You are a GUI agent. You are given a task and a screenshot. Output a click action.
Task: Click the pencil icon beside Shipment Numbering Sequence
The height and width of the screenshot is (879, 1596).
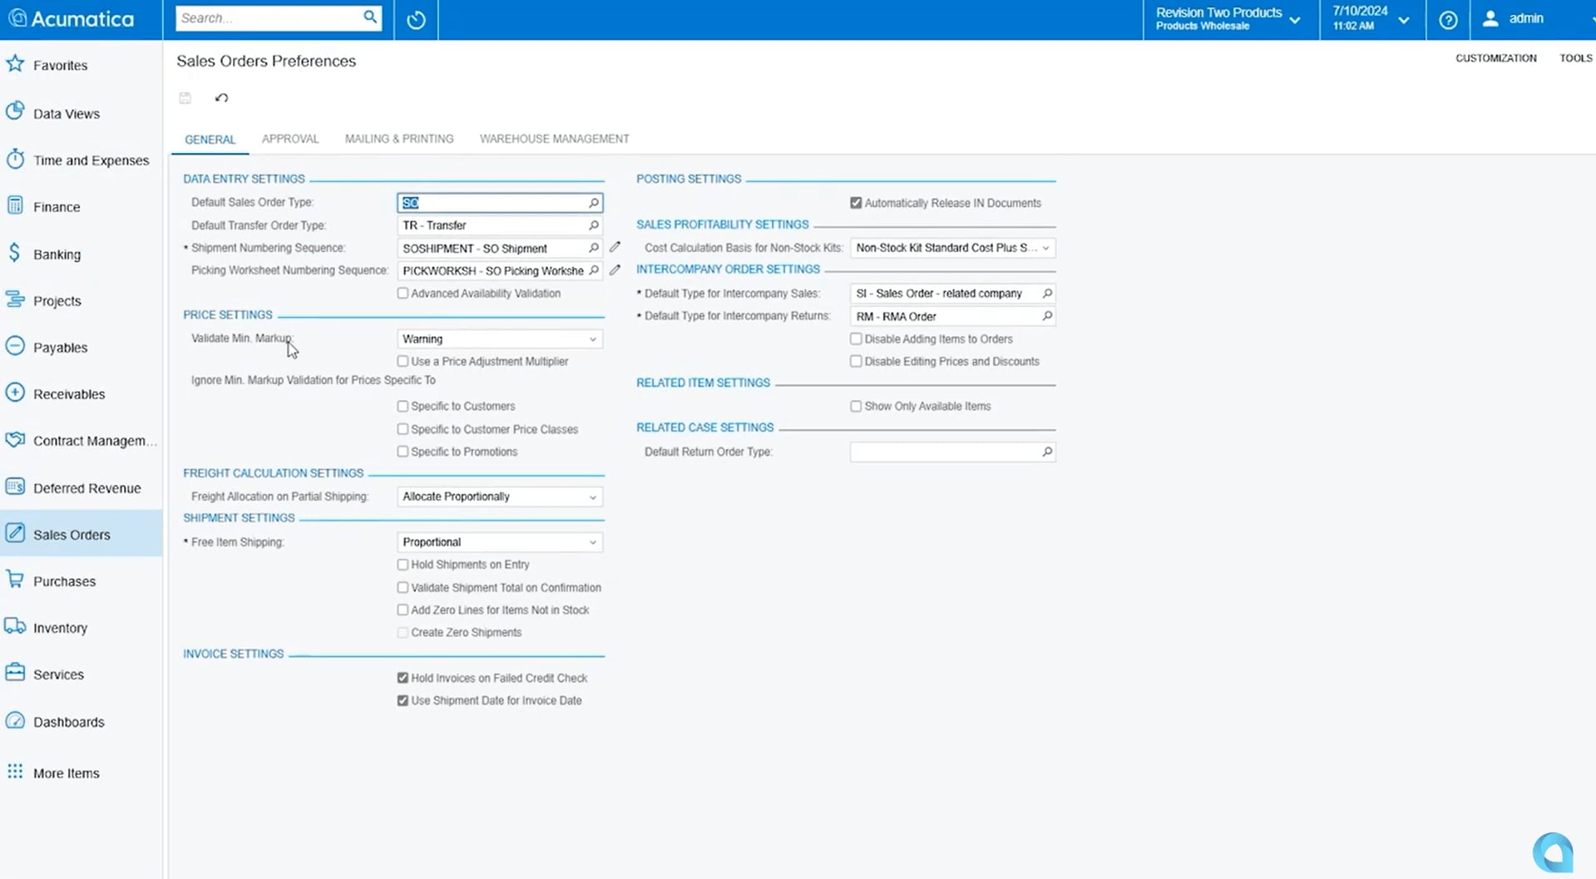point(615,247)
